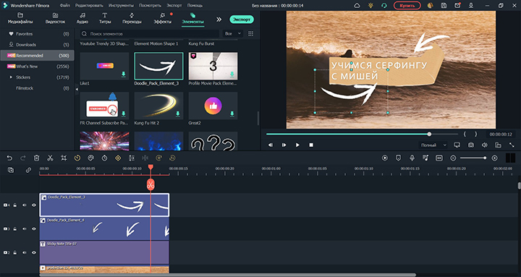Click the element search field
Viewport: 521px width, 277px height.
150,34
